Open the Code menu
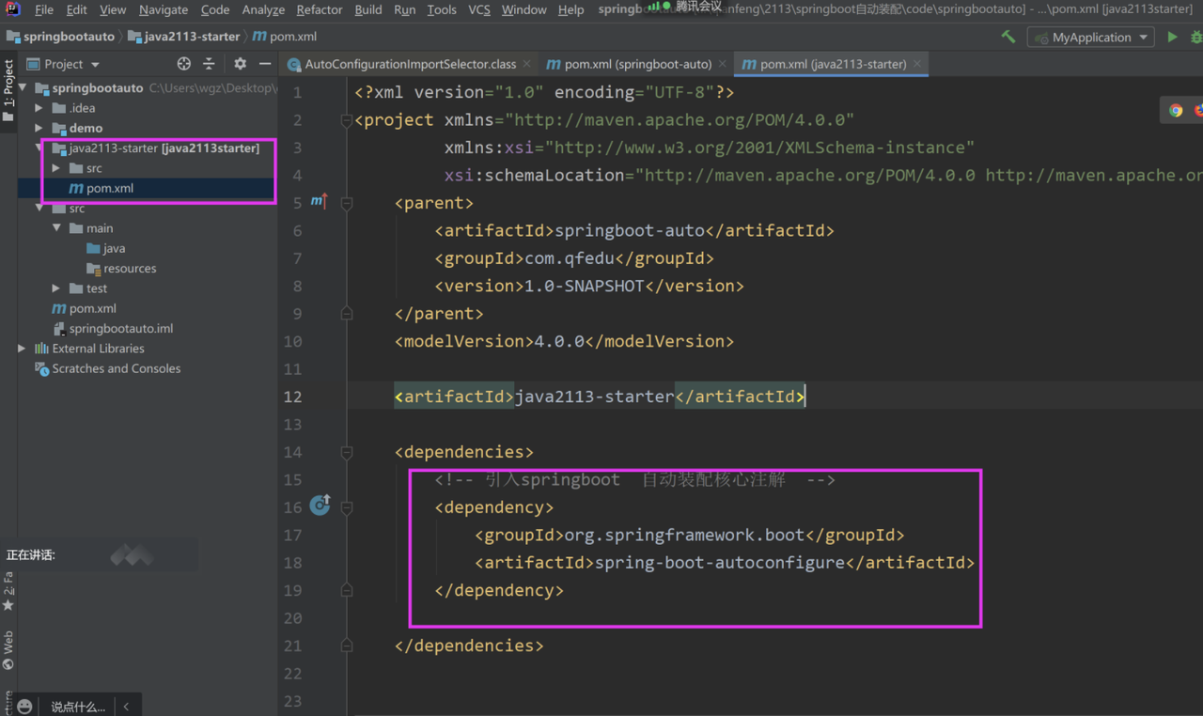This screenshot has width=1203, height=716. point(215,9)
